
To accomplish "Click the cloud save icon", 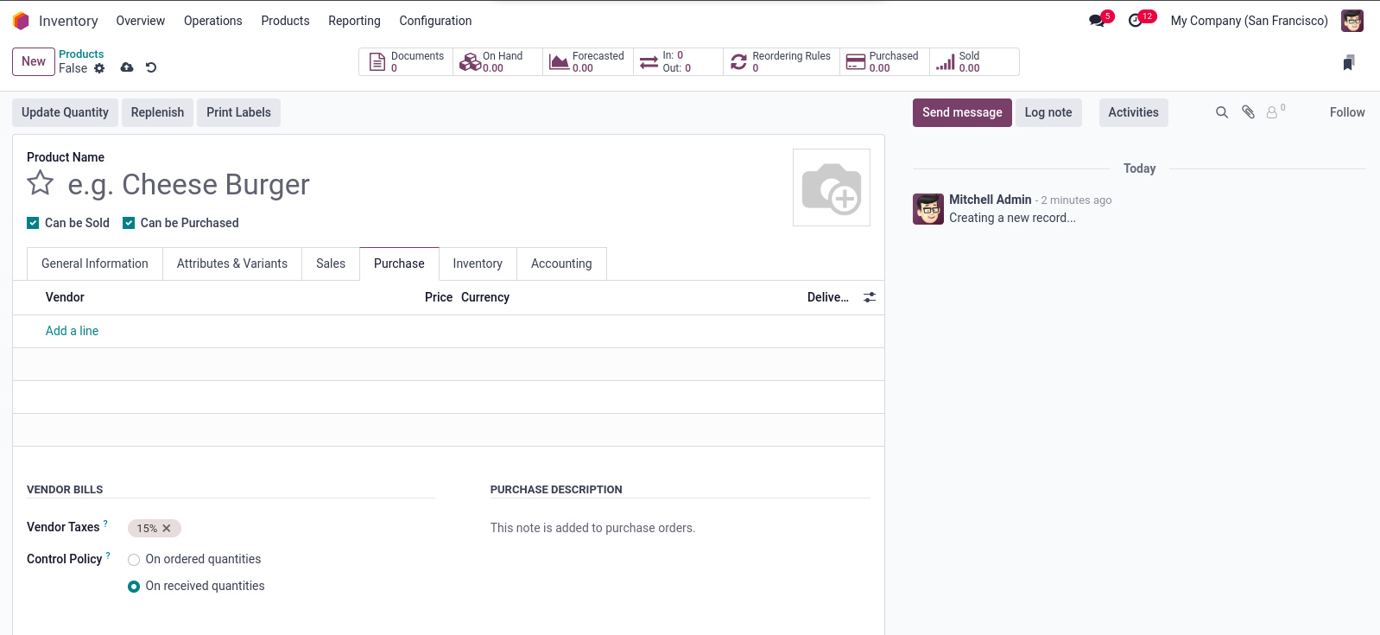I will click(127, 67).
